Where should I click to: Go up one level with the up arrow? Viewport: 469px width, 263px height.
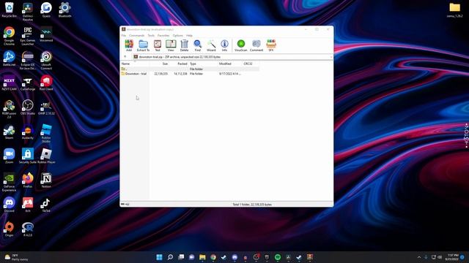point(125,57)
